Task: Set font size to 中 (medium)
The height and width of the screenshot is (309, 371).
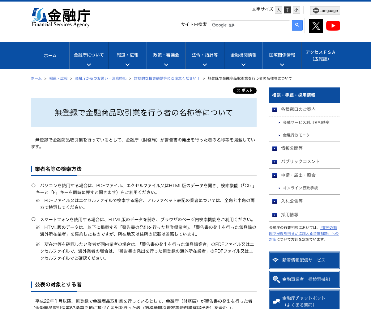Action: point(288,10)
